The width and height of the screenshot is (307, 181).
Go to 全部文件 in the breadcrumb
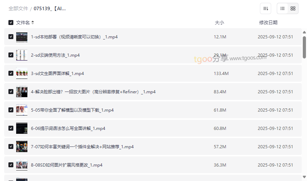(18, 8)
